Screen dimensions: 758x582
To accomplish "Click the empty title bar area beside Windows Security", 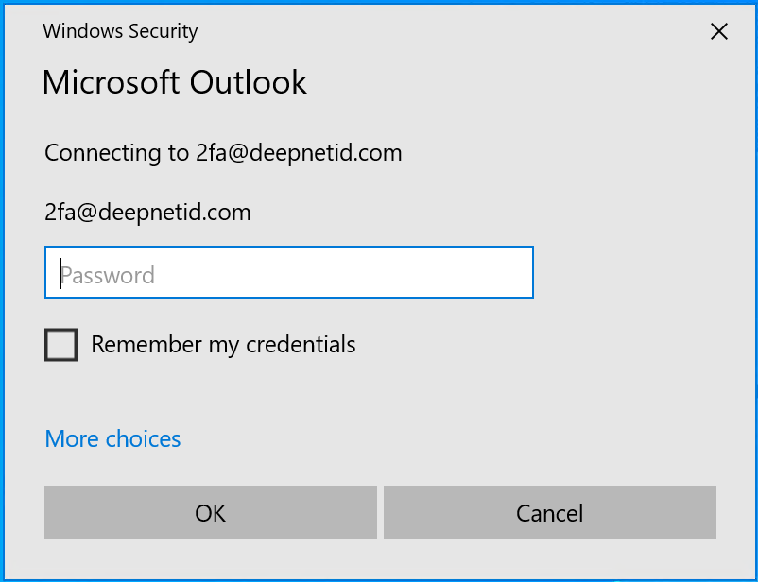I will point(425,31).
